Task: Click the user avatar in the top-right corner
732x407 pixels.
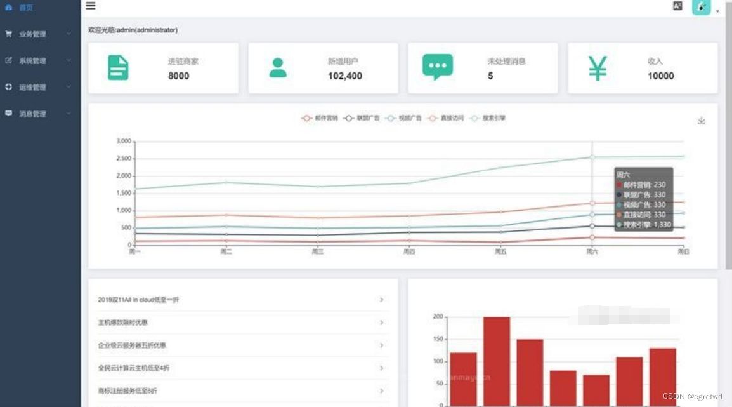Action: 700,7
